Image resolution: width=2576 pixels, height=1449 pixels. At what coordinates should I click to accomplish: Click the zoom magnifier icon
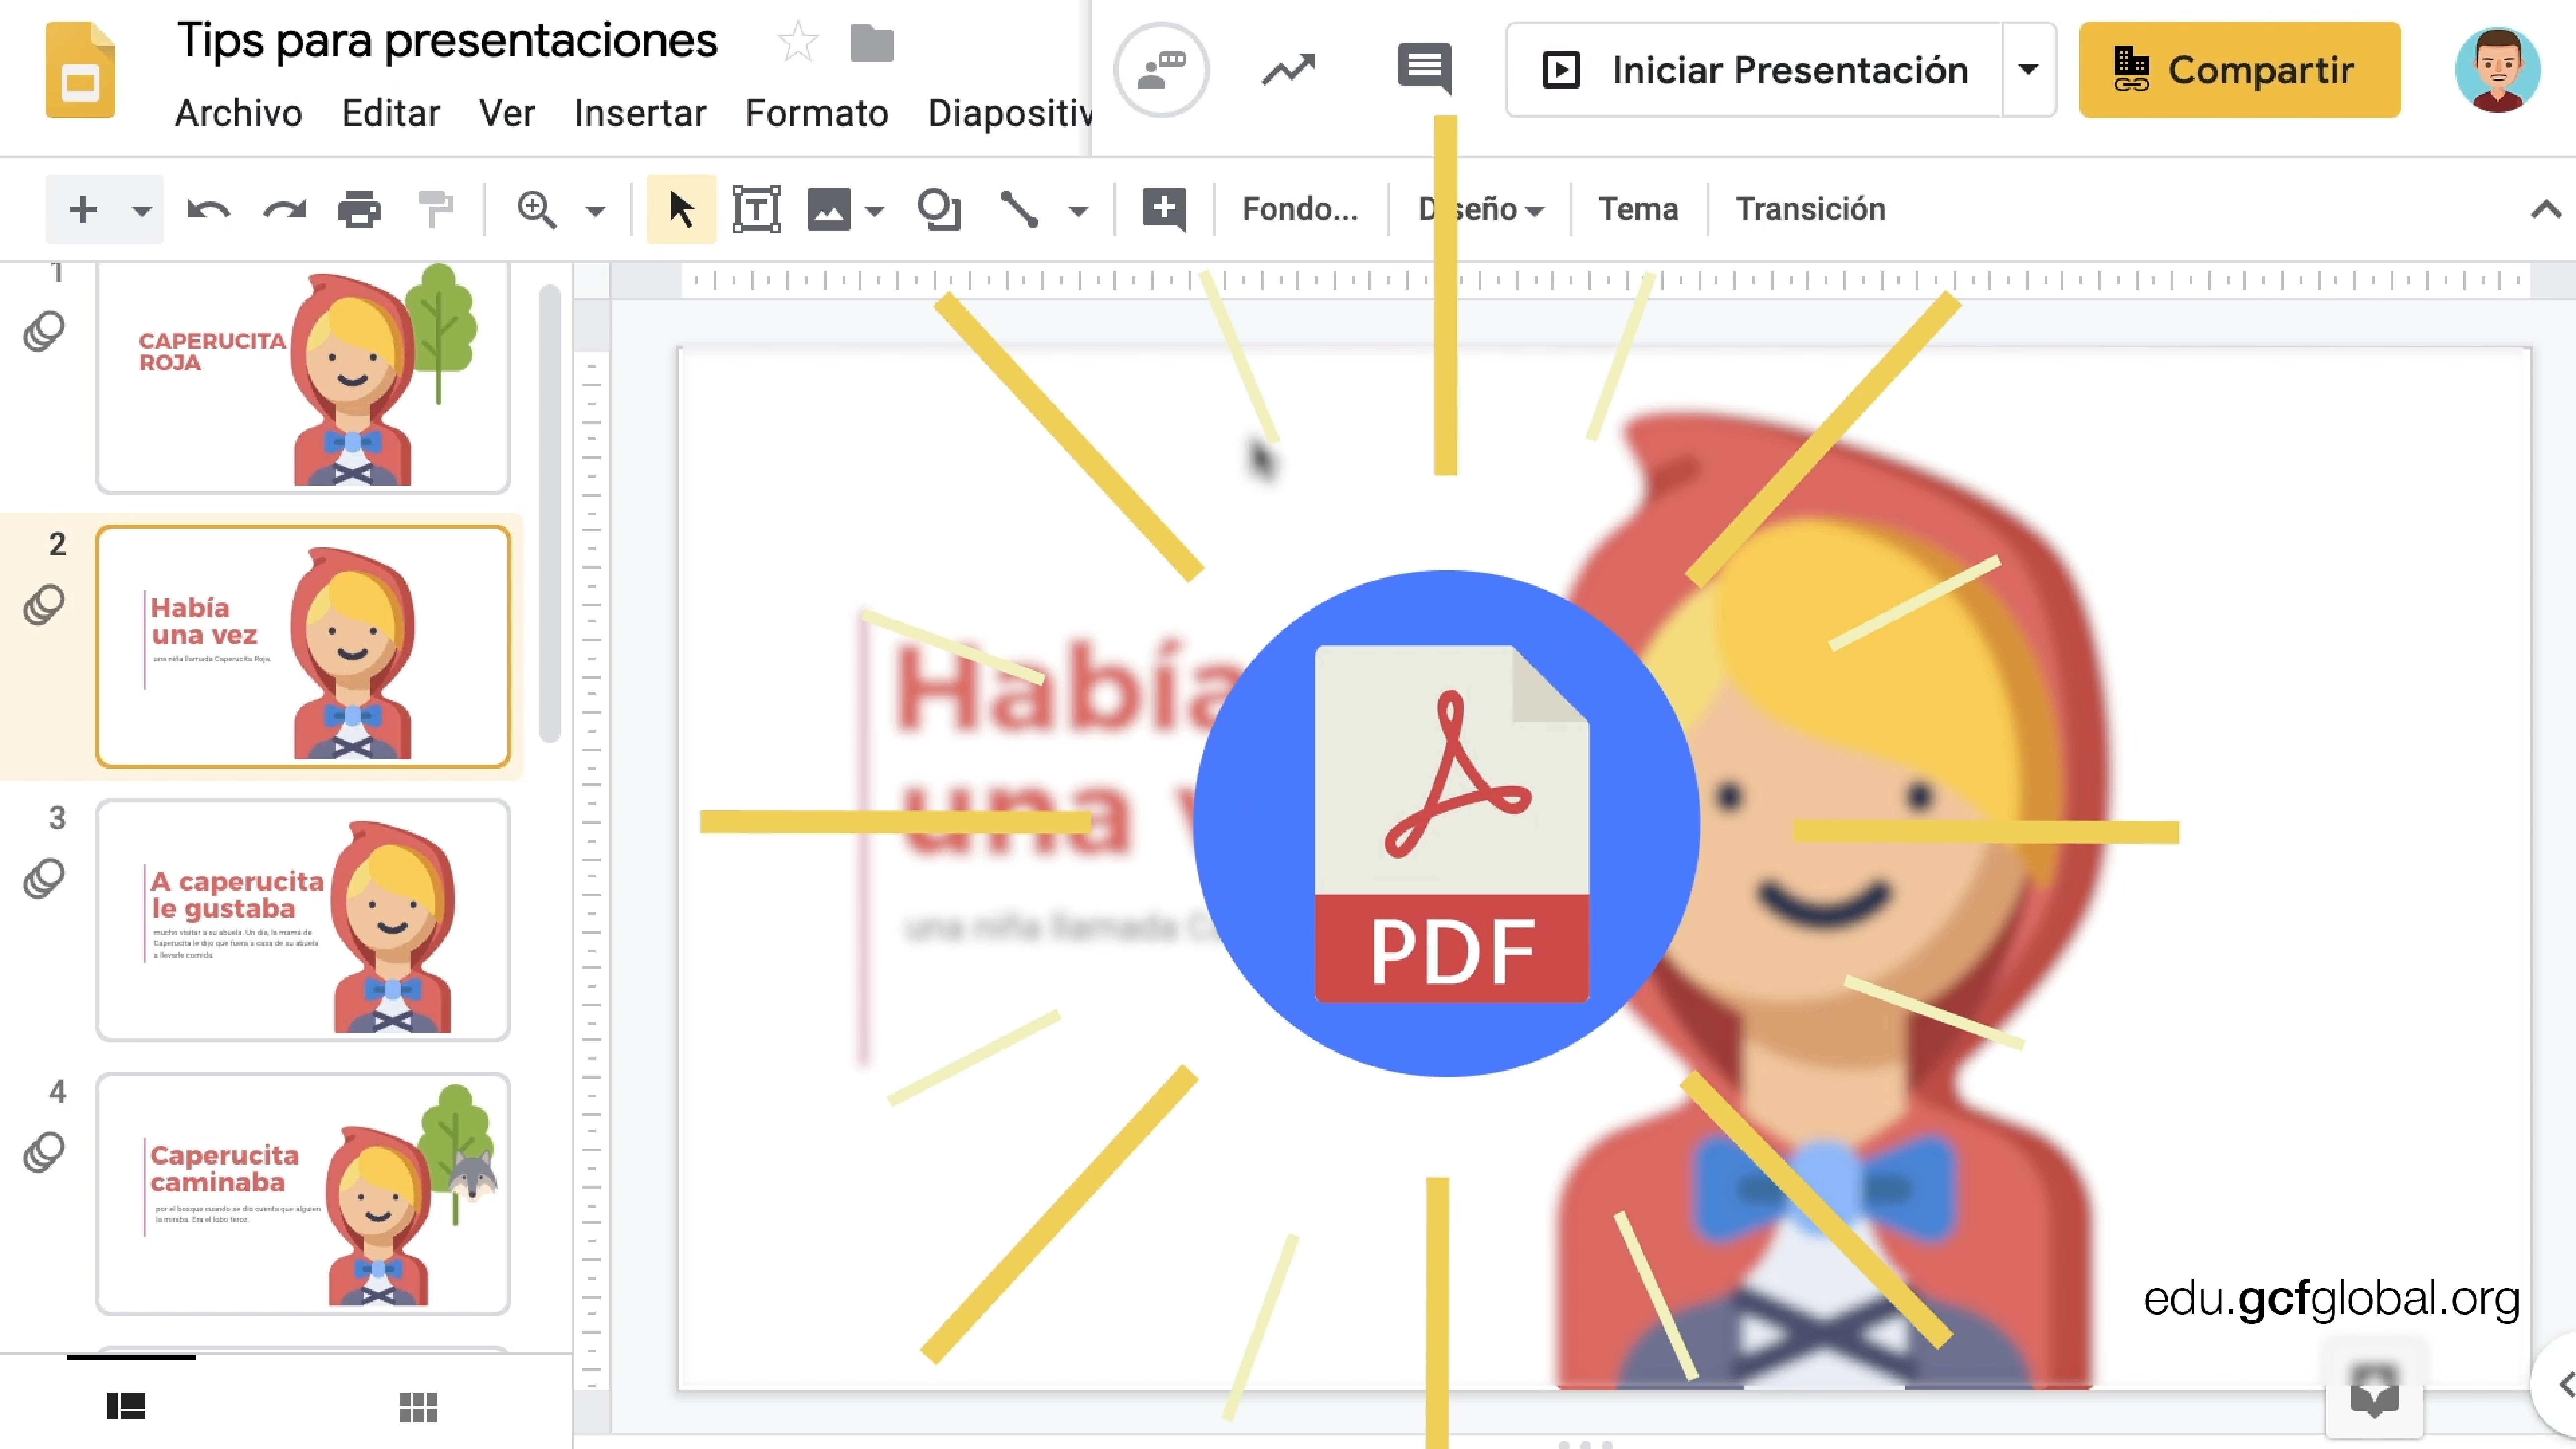[537, 210]
